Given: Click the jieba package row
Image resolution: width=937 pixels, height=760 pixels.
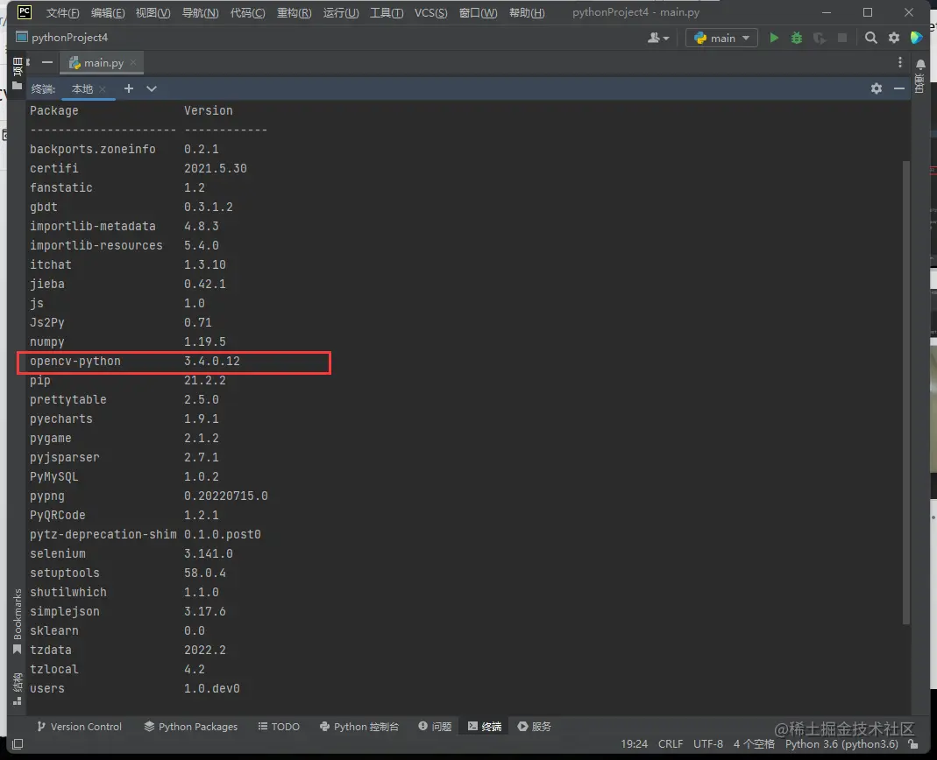Looking at the screenshot, I should pos(128,285).
